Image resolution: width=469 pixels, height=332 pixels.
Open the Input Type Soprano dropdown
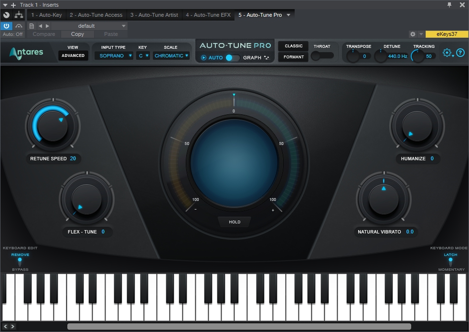(x=114, y=56)
